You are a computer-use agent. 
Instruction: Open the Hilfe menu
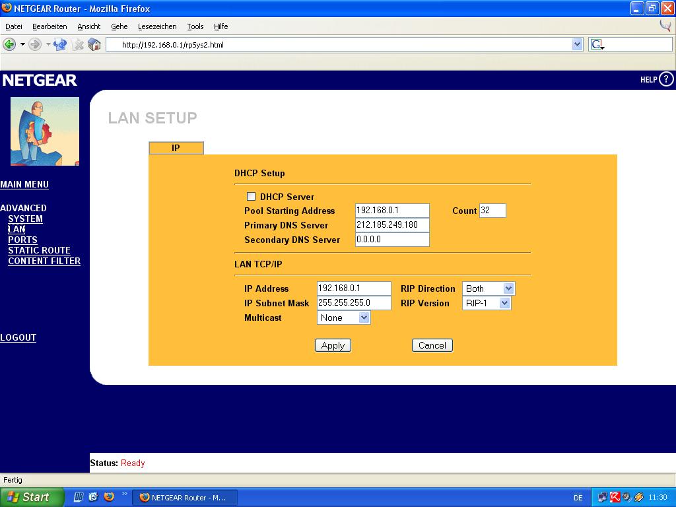(x=220, y=26)
